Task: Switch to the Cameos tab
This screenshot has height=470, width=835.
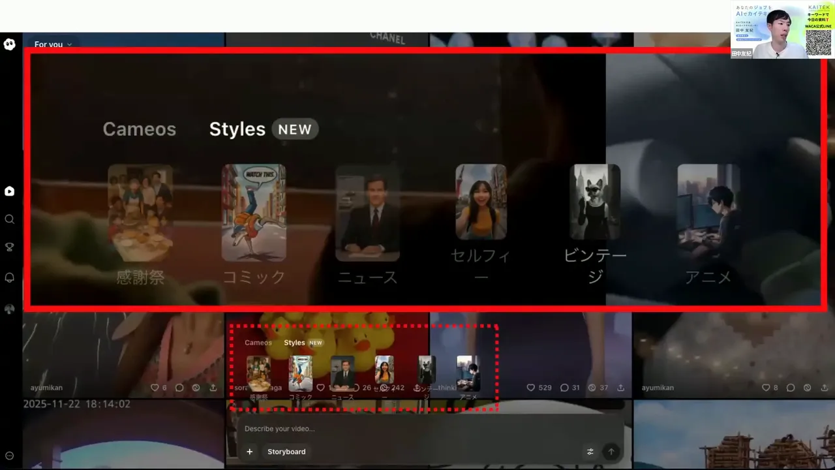Action: click(139, 129)
